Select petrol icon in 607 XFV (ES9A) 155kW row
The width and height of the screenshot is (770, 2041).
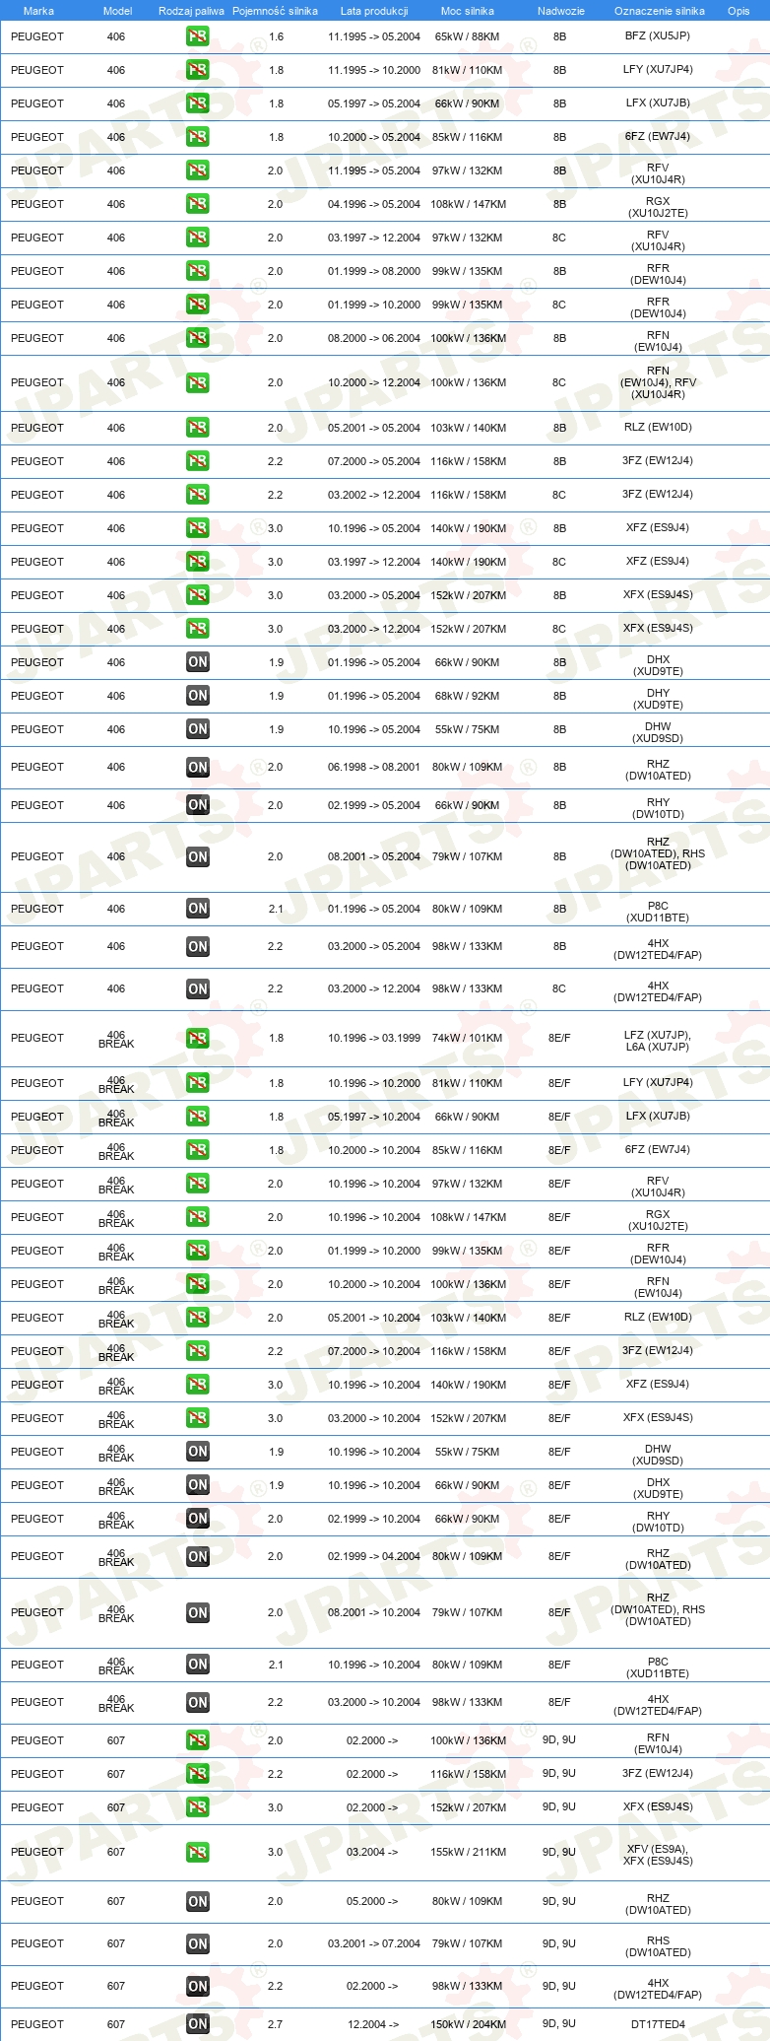(197, 1853)
